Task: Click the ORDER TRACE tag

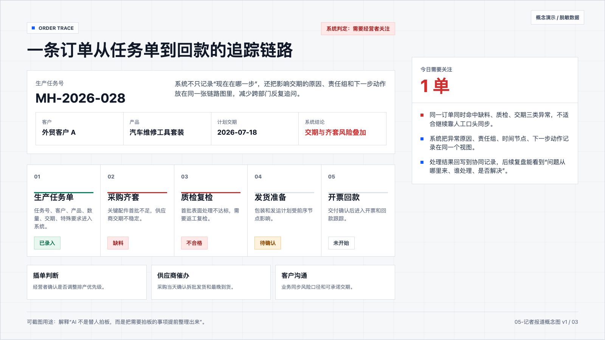Action: pos(53,28)
